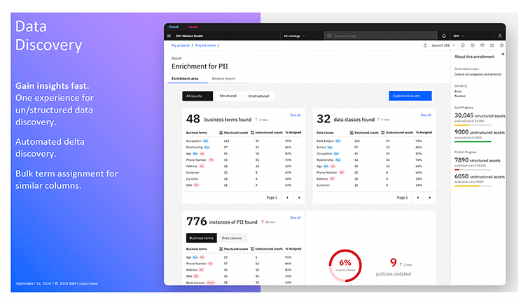Screen dimensions: 521x300
Task: Go to next page of data classes
Action: tap(430, 197)
